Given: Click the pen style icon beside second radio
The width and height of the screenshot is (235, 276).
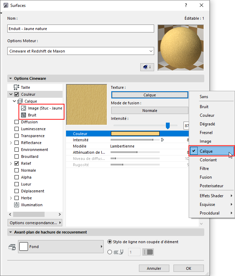Looking at the screenshot, I should pos(118,252).
